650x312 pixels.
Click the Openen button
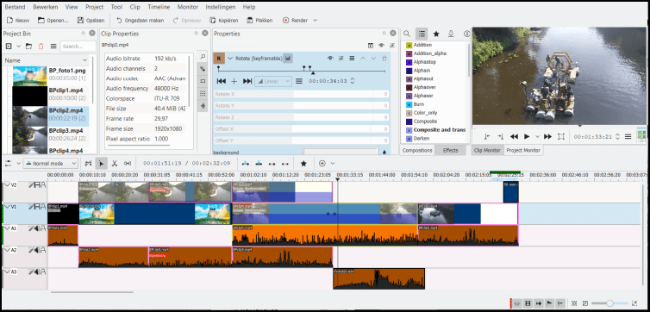coord(53,20)
